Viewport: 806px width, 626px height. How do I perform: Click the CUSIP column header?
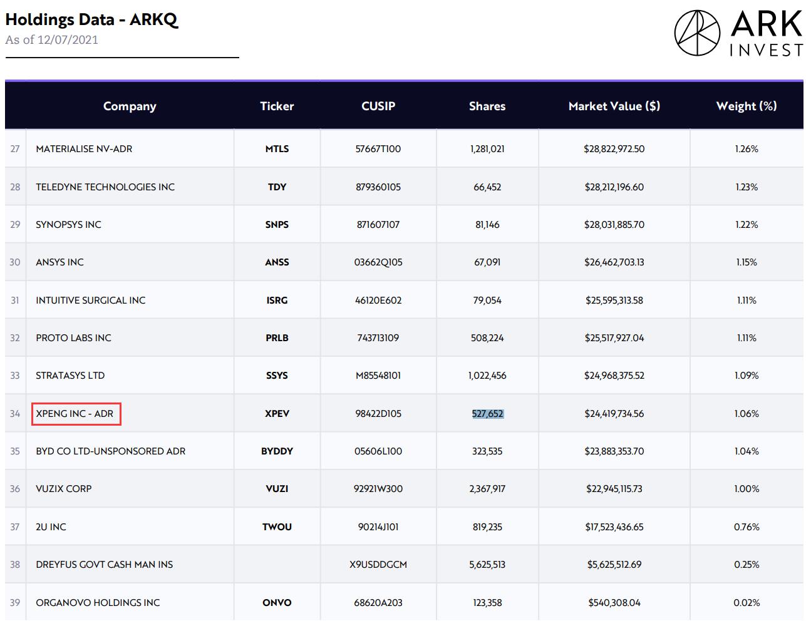point(376,106)
